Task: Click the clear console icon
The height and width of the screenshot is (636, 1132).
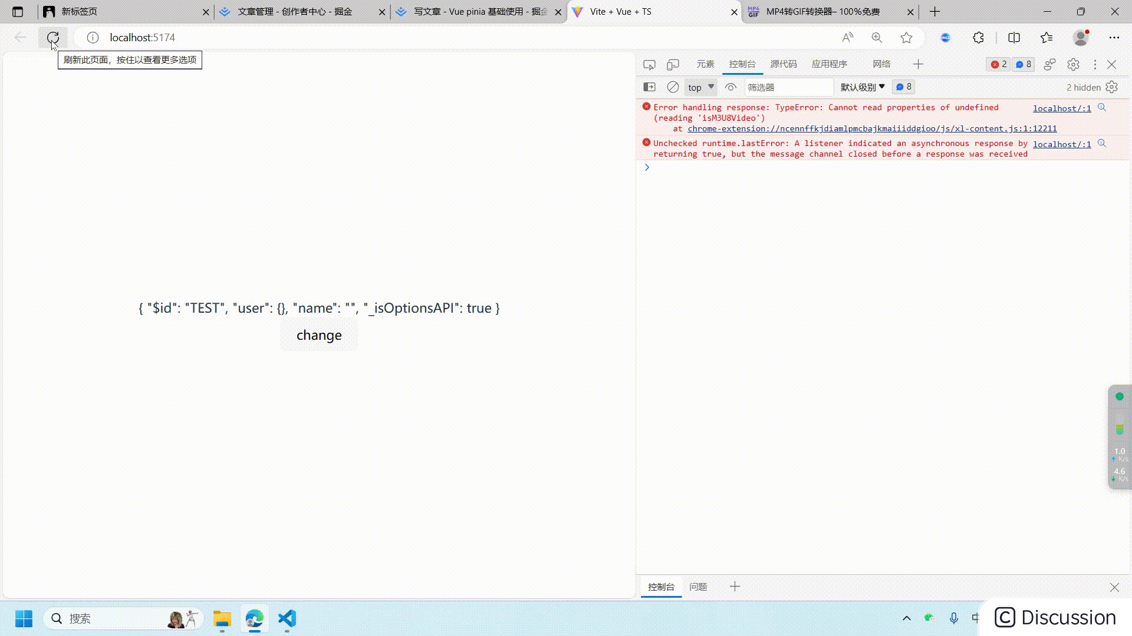Action: 673,87
